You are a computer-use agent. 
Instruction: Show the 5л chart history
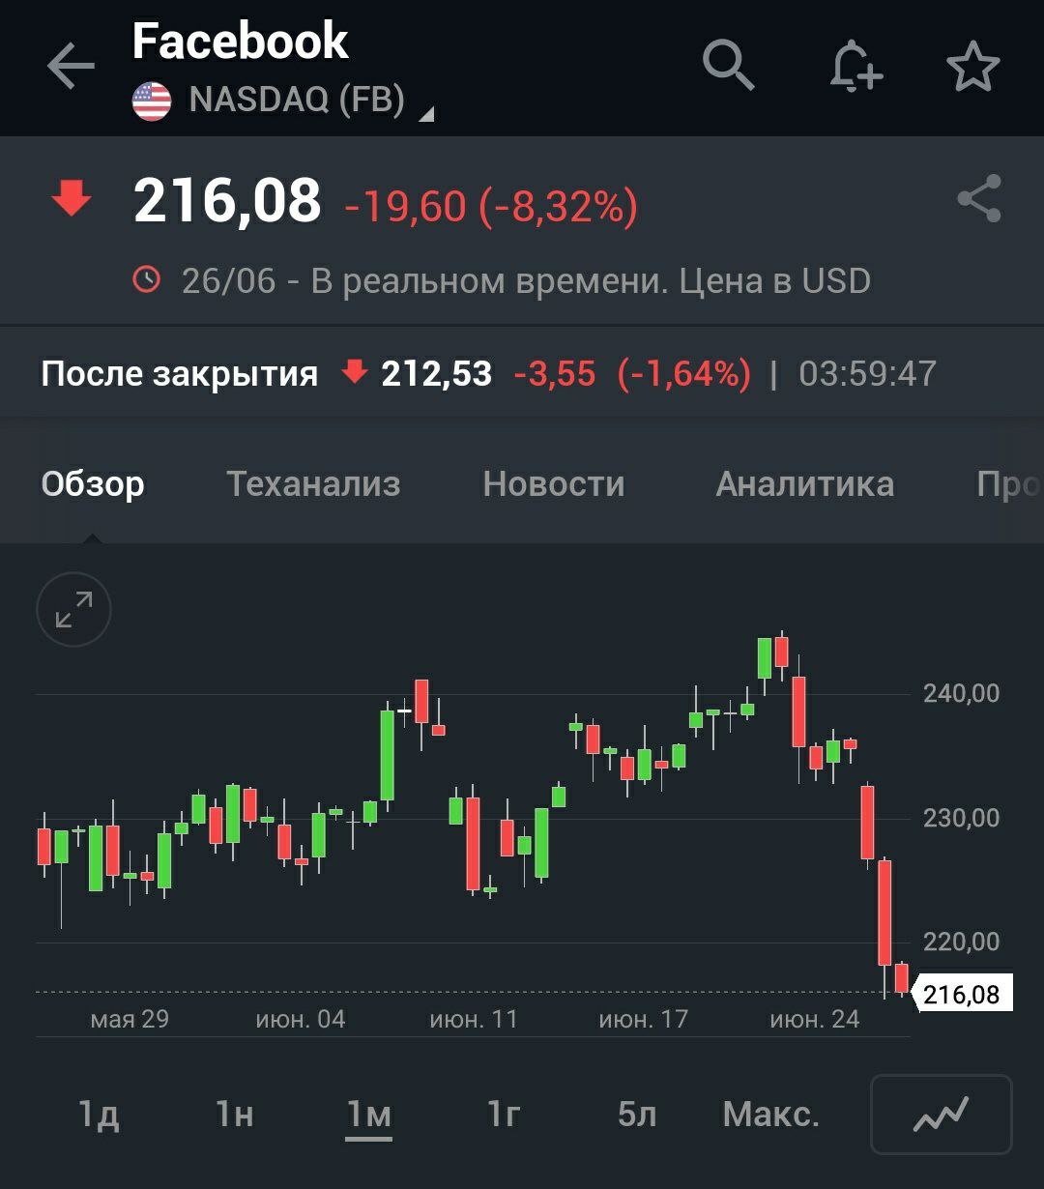637,1115
